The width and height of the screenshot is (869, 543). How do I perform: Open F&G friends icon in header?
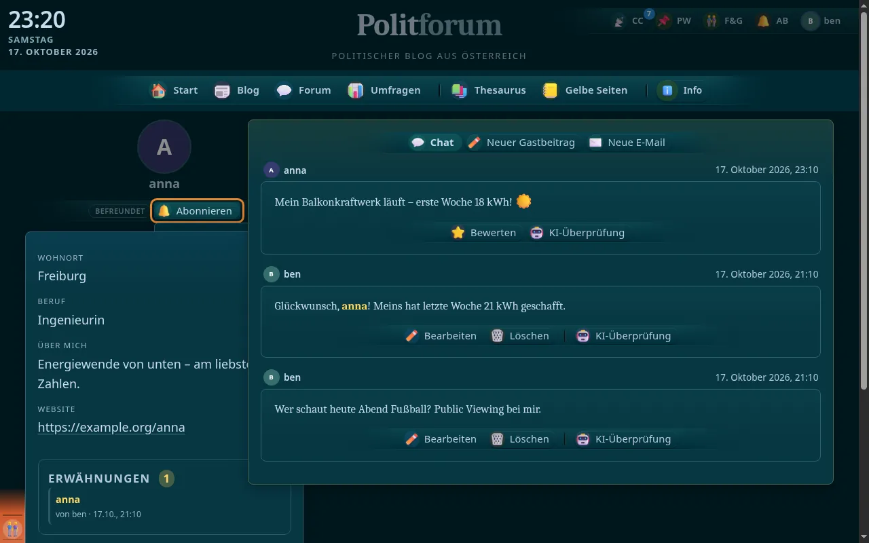[x=724, y=21]
